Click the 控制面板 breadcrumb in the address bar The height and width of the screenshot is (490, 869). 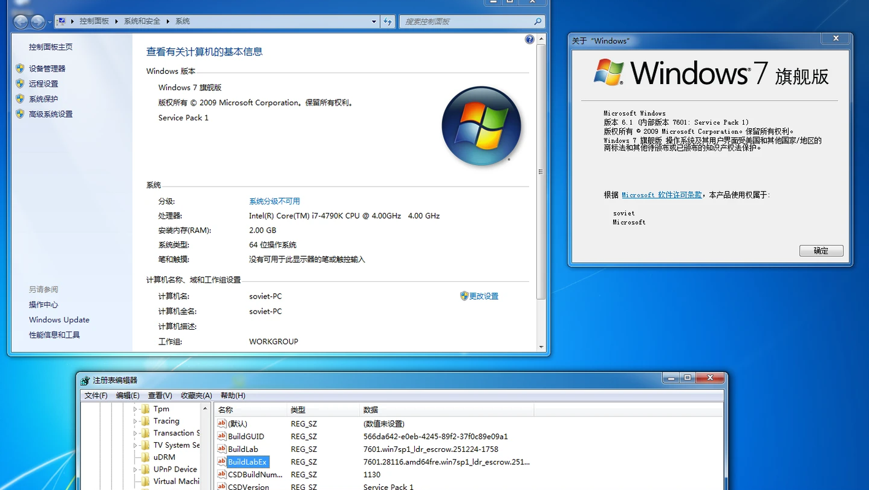[x=94, y=21]
